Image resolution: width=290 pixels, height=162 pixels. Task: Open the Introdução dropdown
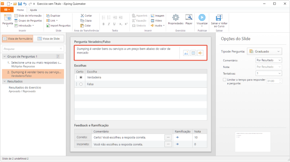[x=24, y=26]
